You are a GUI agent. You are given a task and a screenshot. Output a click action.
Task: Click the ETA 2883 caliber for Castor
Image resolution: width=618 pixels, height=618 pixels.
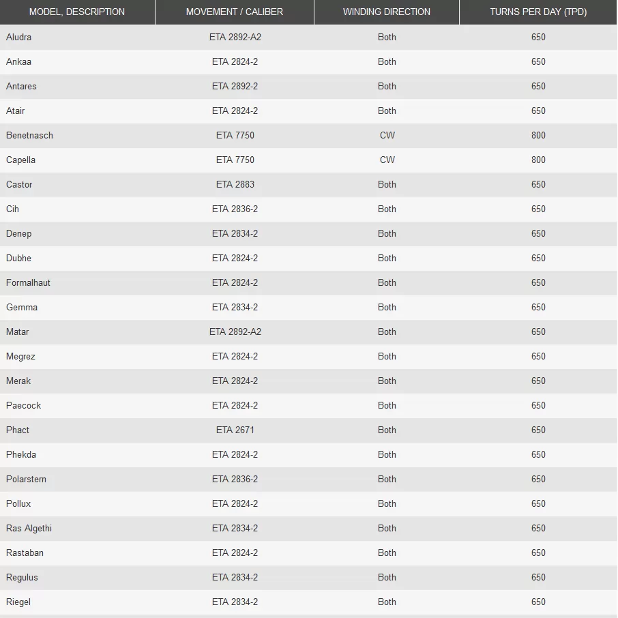click(235, 184)
